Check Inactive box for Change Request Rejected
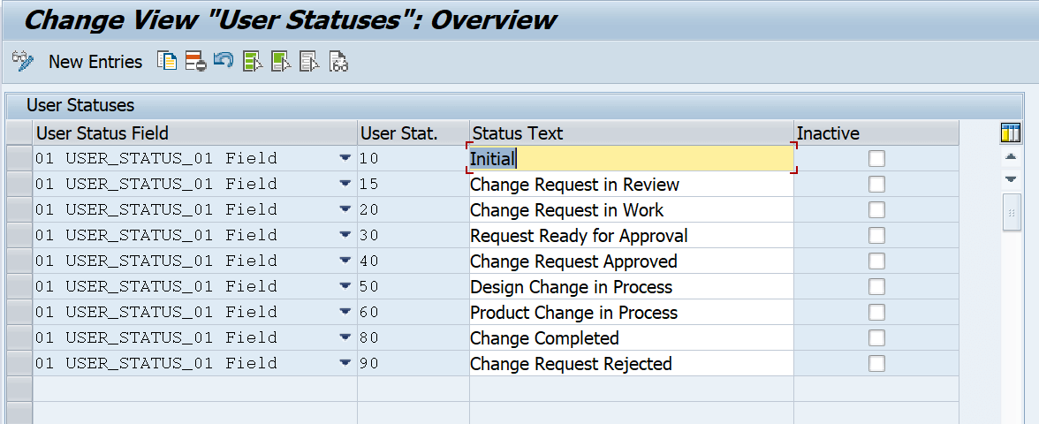This screenshot has height=424, width=1039. [x=876, y=364]
